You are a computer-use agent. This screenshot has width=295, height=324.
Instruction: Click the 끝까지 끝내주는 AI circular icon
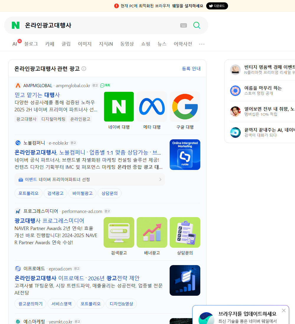(x=235, y=133)
